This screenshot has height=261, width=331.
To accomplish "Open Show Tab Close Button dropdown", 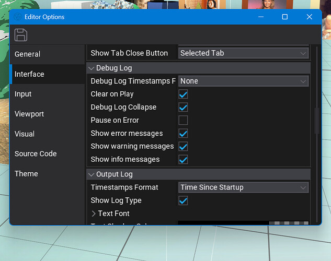I will tap(243, 53).
